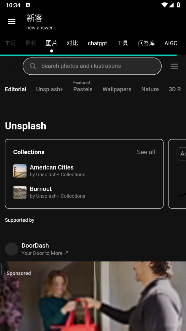Screen dimensions: 186x331
Task: Open the app navigation drawer hamburger icon
Action: pos(12,21)
